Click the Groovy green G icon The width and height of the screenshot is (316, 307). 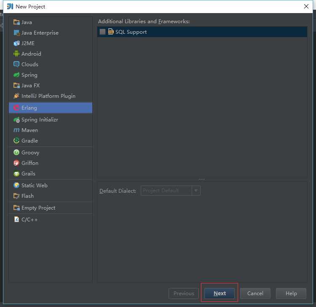16,152
